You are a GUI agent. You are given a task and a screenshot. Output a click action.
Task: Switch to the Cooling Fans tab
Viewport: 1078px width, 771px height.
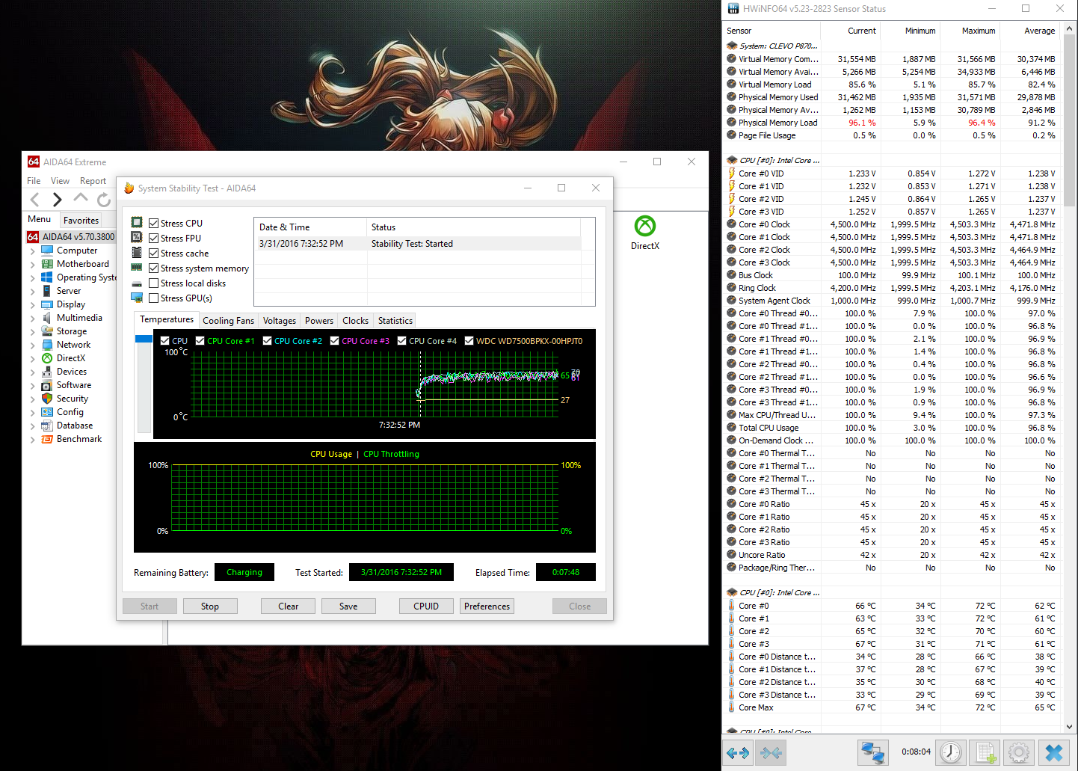tap(228, 321)
